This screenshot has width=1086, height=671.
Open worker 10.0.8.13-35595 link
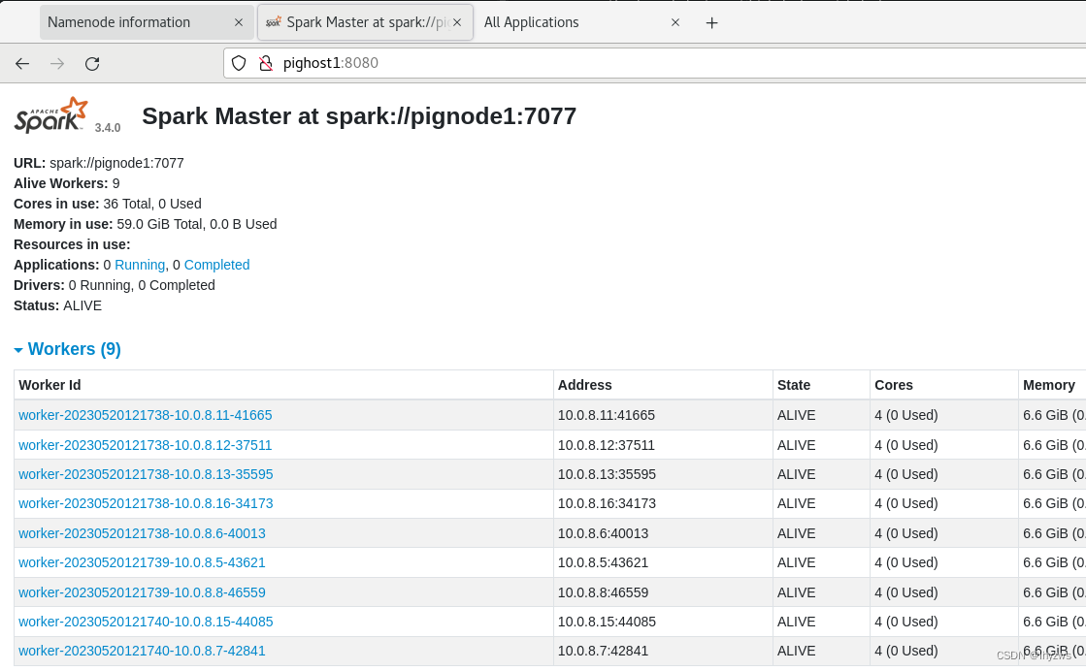tap(146, 474)
